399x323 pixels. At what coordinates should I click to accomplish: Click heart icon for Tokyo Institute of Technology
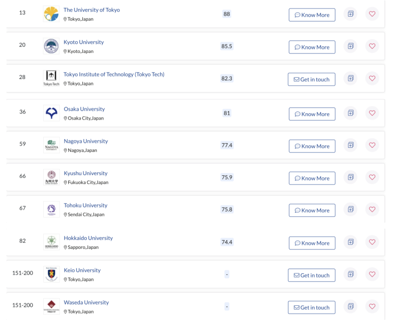tap(372, 79)
